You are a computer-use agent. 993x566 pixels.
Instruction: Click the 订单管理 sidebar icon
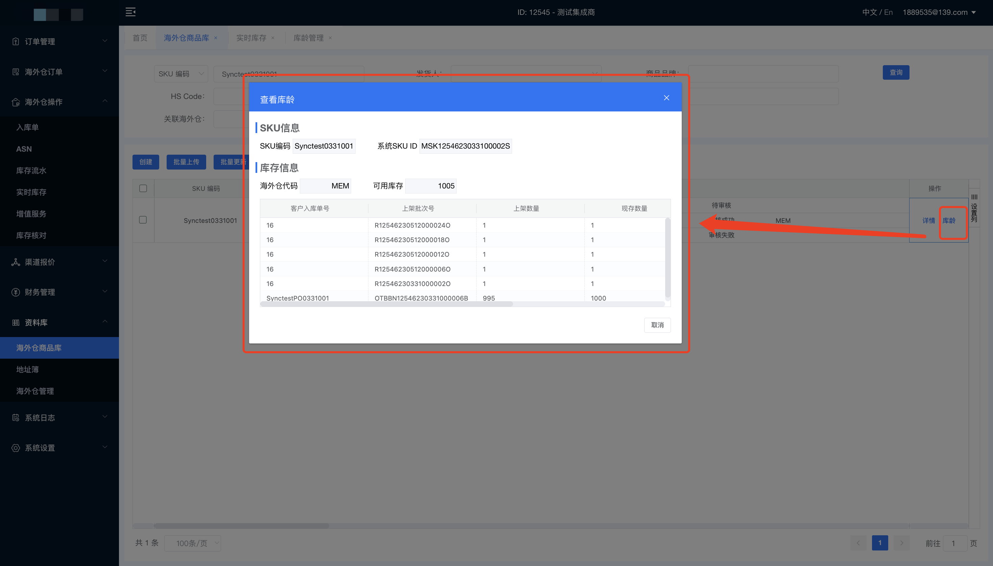click(16, 42)
